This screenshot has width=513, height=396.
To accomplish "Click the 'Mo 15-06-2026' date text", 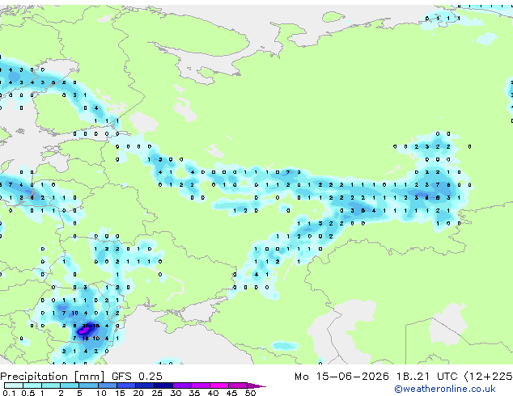I will pyautogui.click(x=341, y=377).
